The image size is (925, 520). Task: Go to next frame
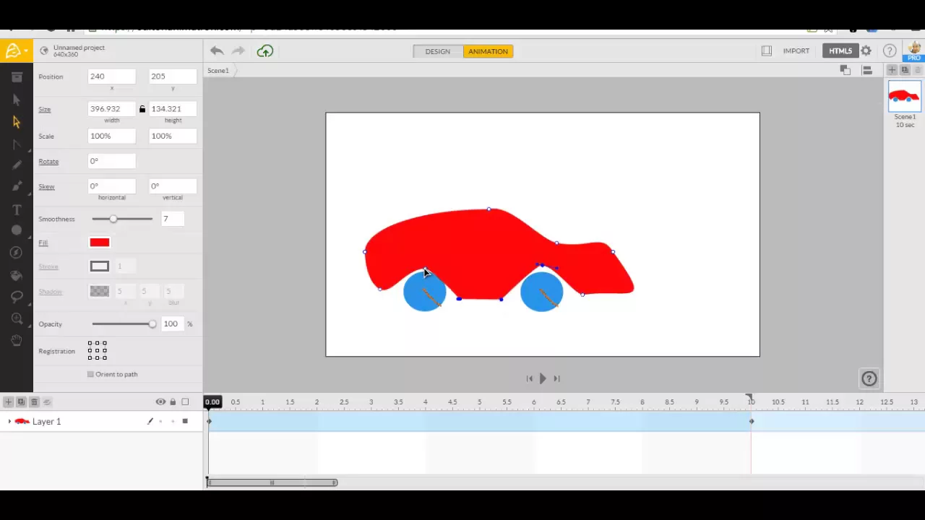coord(556,378)
